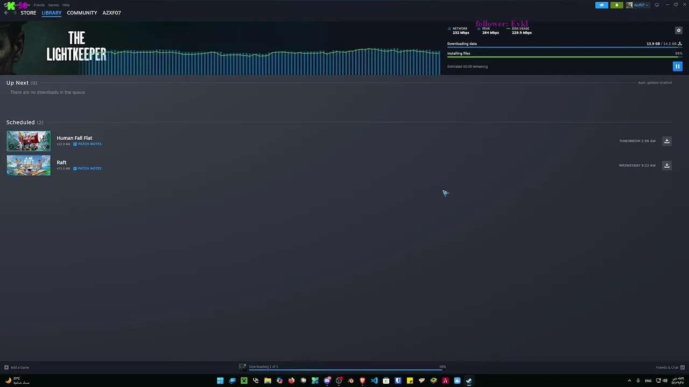Click the Installing files progress bar

pos(565,56)
